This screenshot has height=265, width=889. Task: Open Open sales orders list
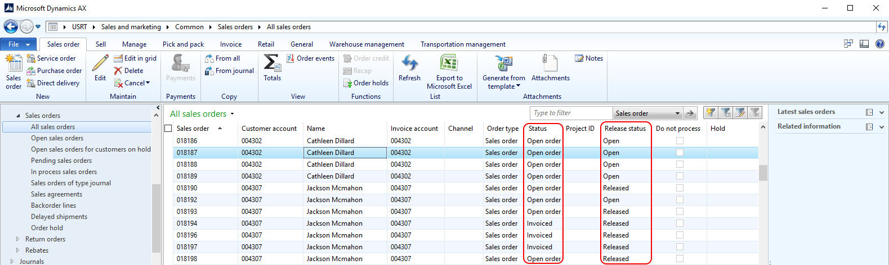point(57,138)
